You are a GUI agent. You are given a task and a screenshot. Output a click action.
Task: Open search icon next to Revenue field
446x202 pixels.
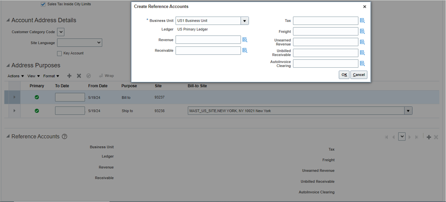point(245,40)
